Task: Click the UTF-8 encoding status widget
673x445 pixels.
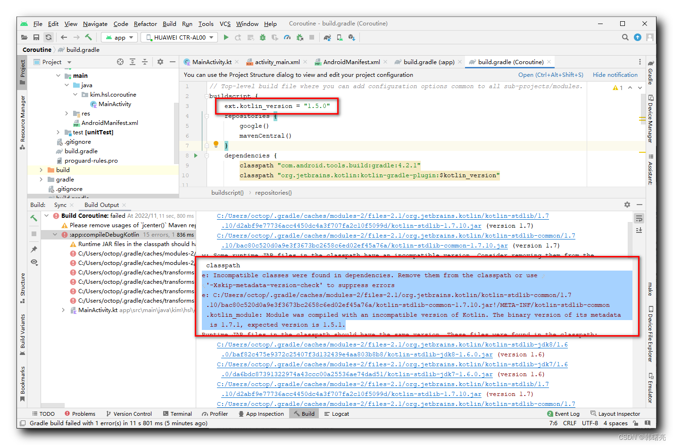Action: (x=590, y=423)
